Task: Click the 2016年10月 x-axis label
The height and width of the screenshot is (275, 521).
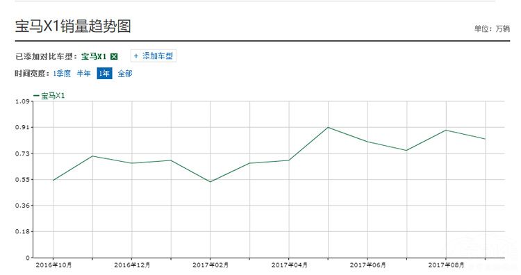Action: pos(53,265)
